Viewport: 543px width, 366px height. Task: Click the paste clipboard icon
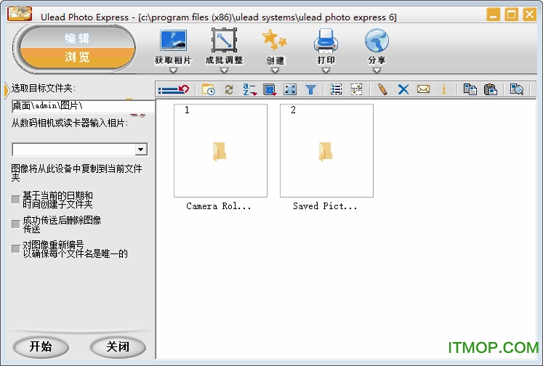tap(491, 89)
